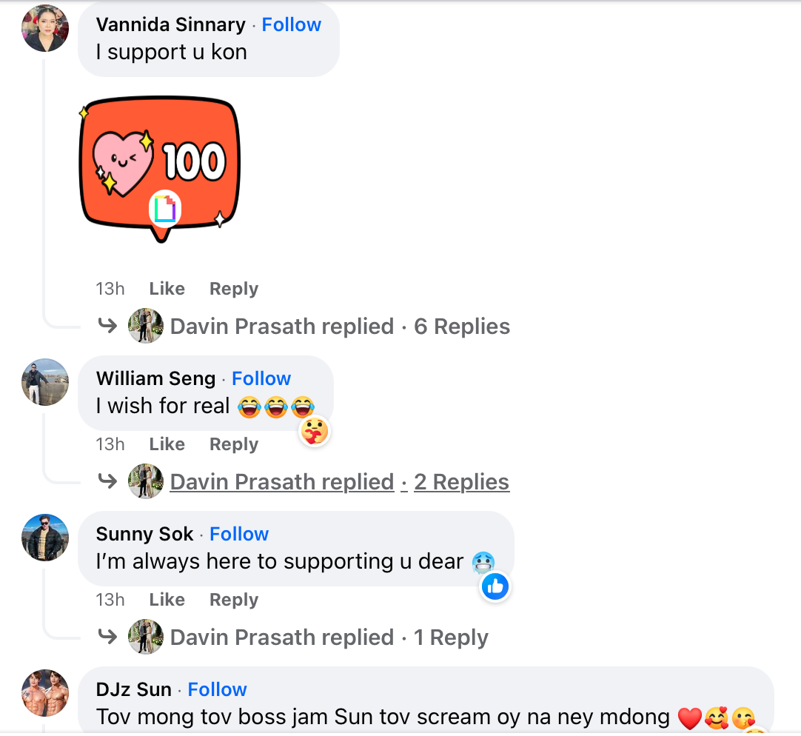The height and width of the screenshot is (736, 801).
Task: Expand the 1 Reply thread
Action: click(x=450, y=638)
